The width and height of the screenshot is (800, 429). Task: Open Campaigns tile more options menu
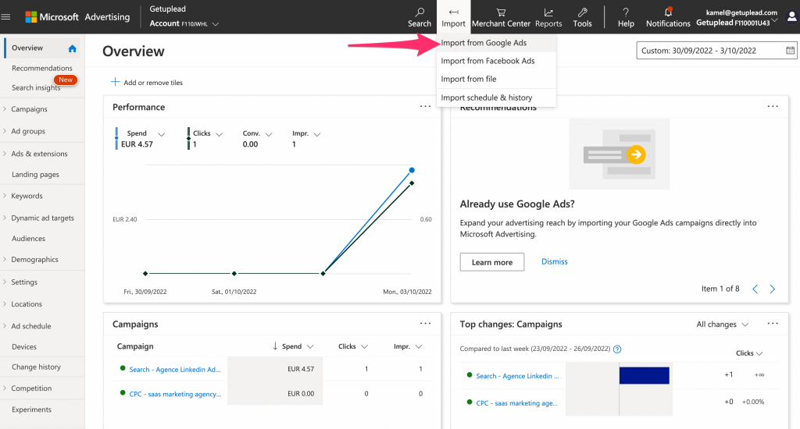pyautogui.click(x=426, y=324)
